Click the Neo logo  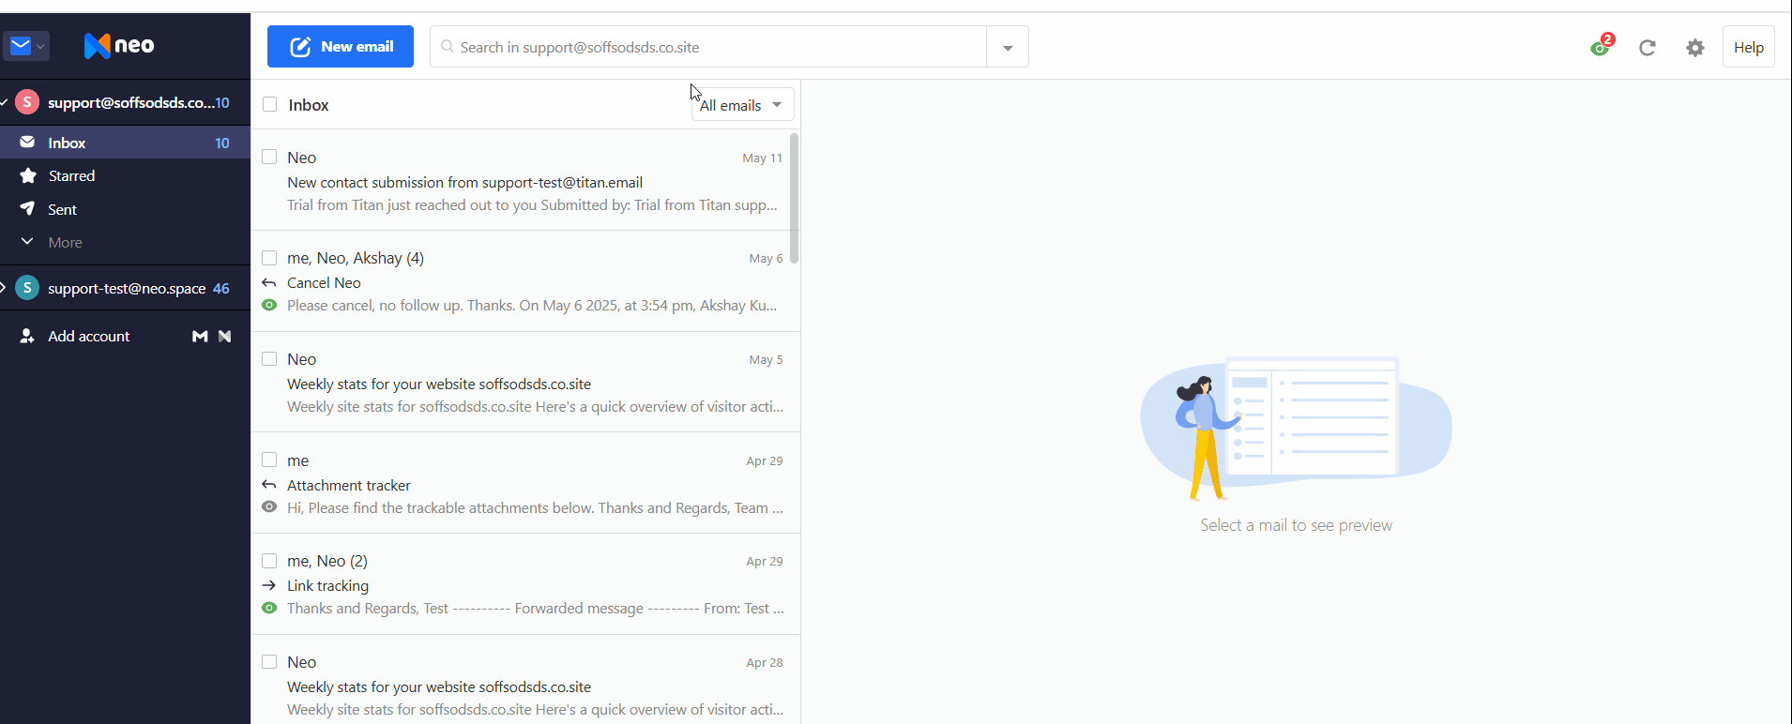[119, 45]
